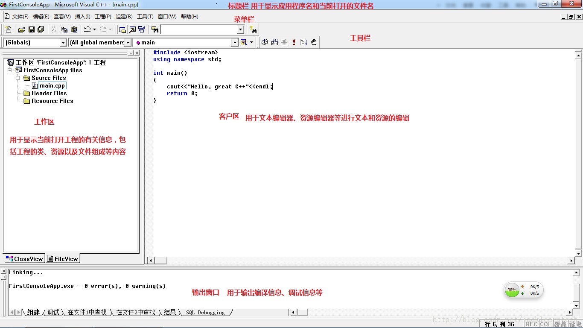The height and width of the screenshot is (328, 583).
Task: Click the Paste icon on the toolbar
Action: (x=74, y=29)
